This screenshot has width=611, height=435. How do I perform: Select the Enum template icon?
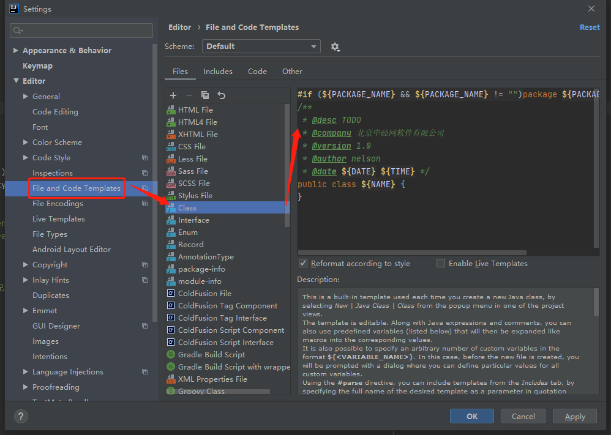[171, 232]
